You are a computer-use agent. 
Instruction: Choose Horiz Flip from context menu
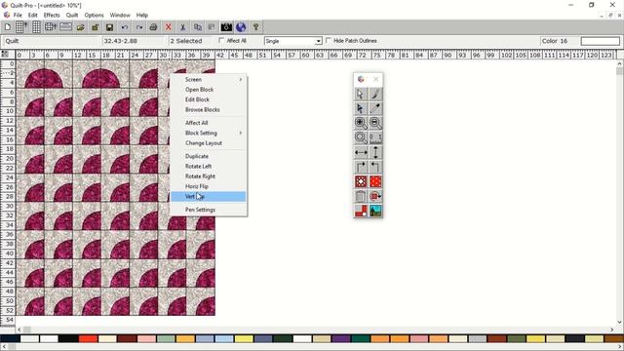click(208, 186)
